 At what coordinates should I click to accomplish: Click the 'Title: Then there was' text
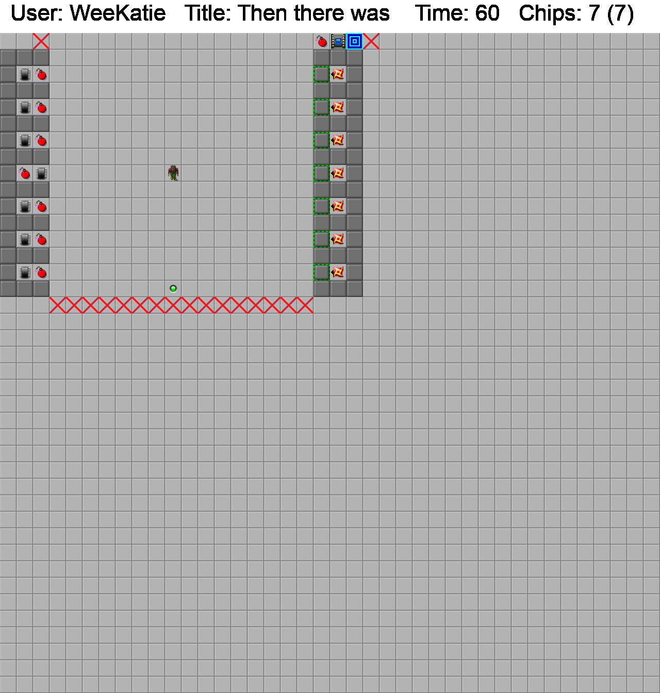pyautogui.click(x=287, y=13)
